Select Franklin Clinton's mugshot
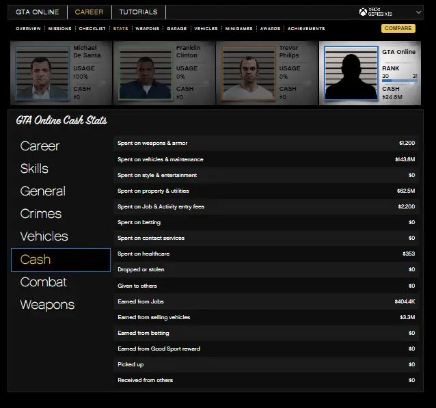436x408 pixels. [145, 73]
